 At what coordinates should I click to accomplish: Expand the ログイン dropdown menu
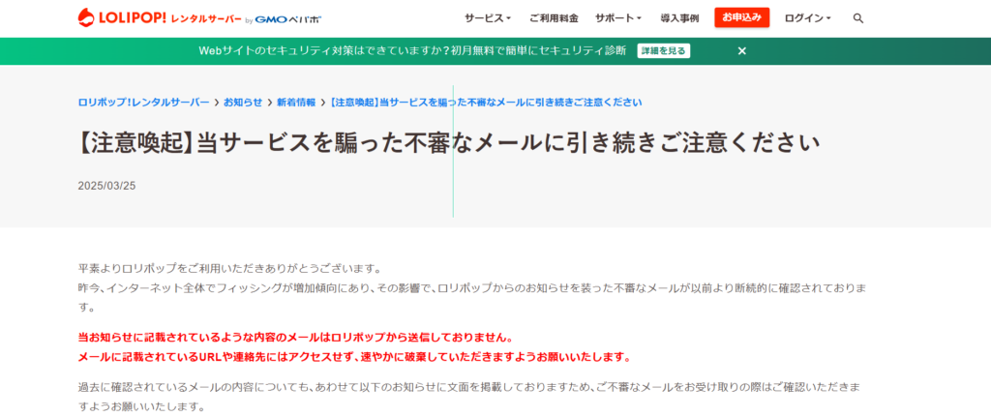pyautogui.click(x=808, y=18)
